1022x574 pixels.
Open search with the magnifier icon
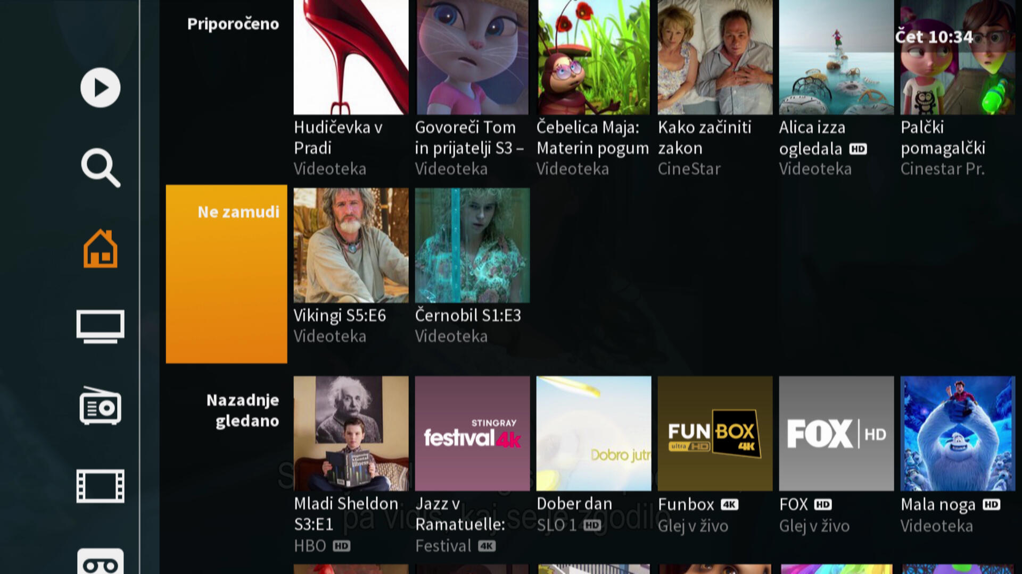(x=100, y=168)
